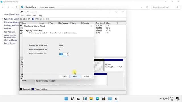Click the Up one level arrow
This screenshot has height=102, width=182.
(x=16, y=7)
